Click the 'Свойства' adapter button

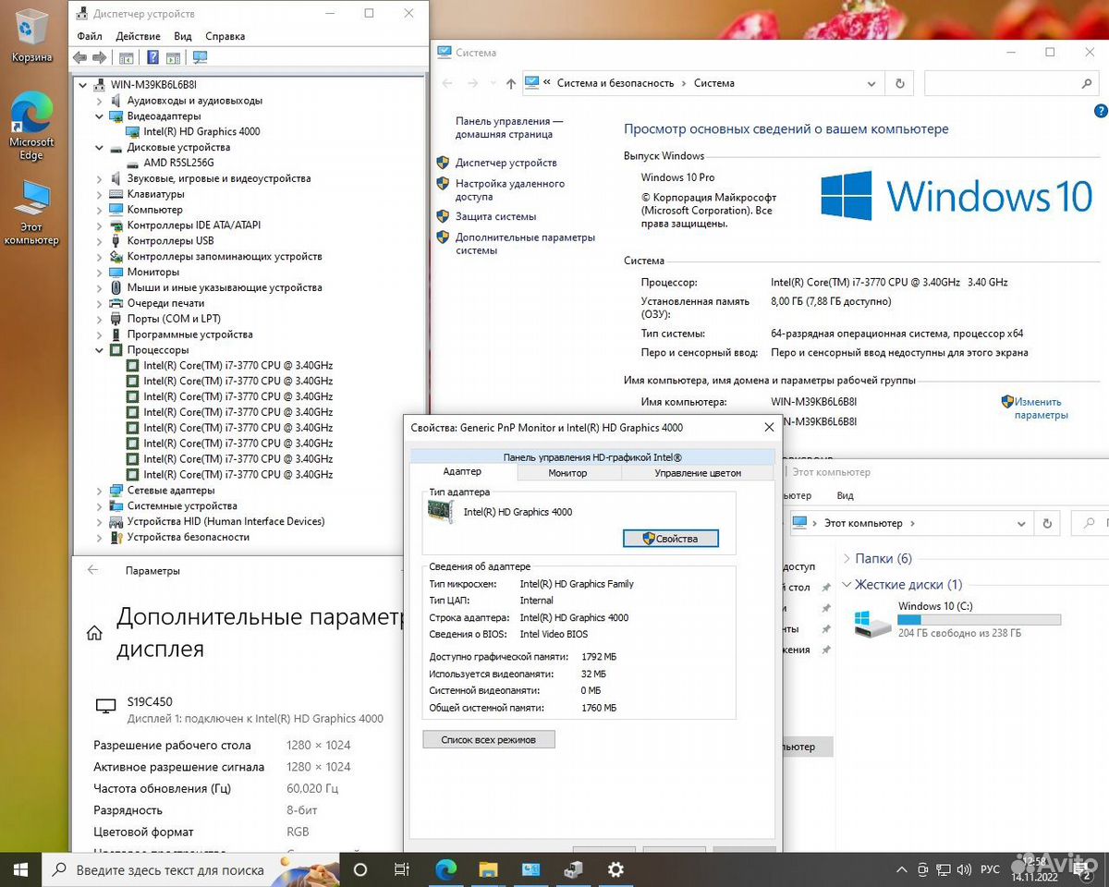[671, 539]
